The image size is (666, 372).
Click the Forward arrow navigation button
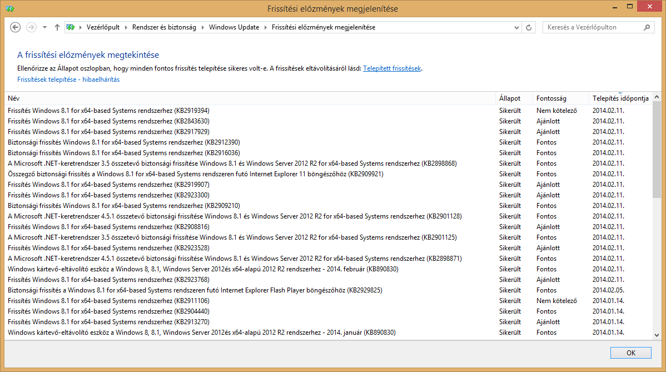click(31, 27)
